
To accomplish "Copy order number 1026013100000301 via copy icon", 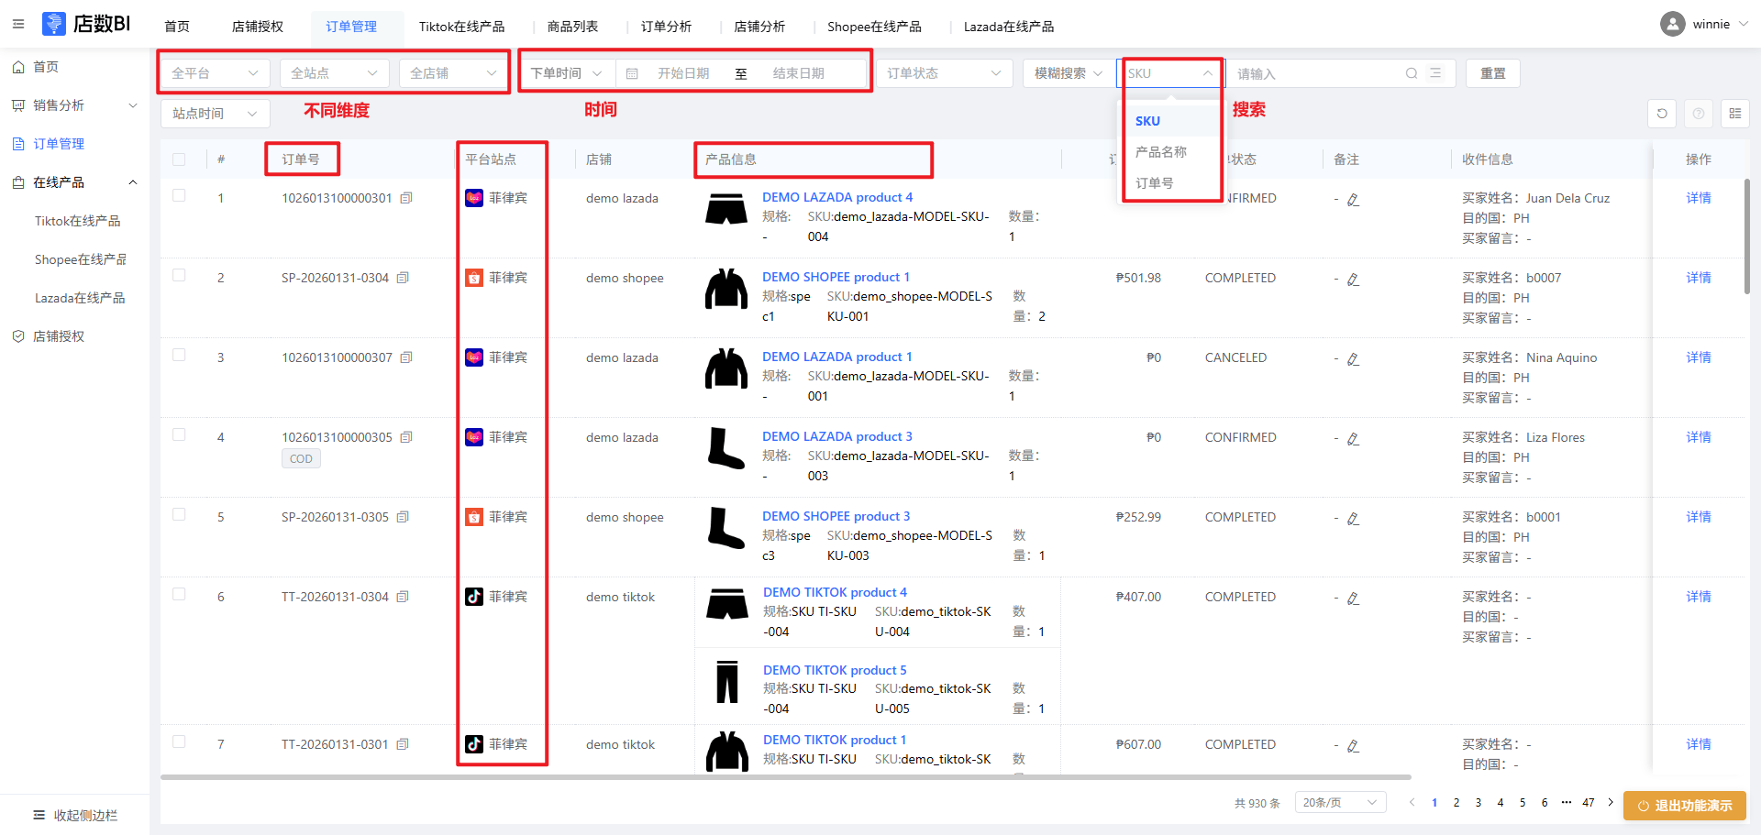I will point(406,198).
